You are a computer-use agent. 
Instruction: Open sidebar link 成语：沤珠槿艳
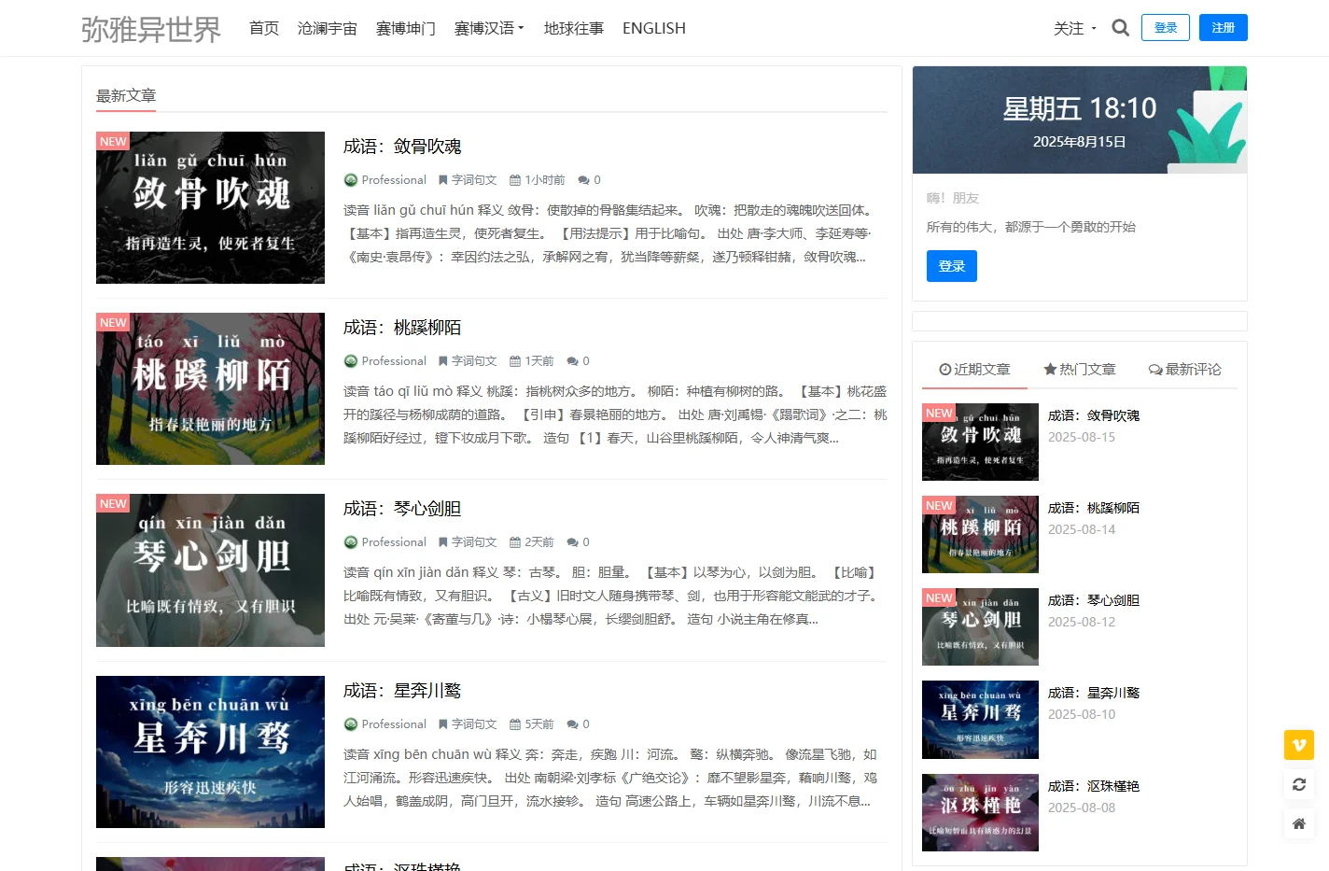coord(1094,786)
